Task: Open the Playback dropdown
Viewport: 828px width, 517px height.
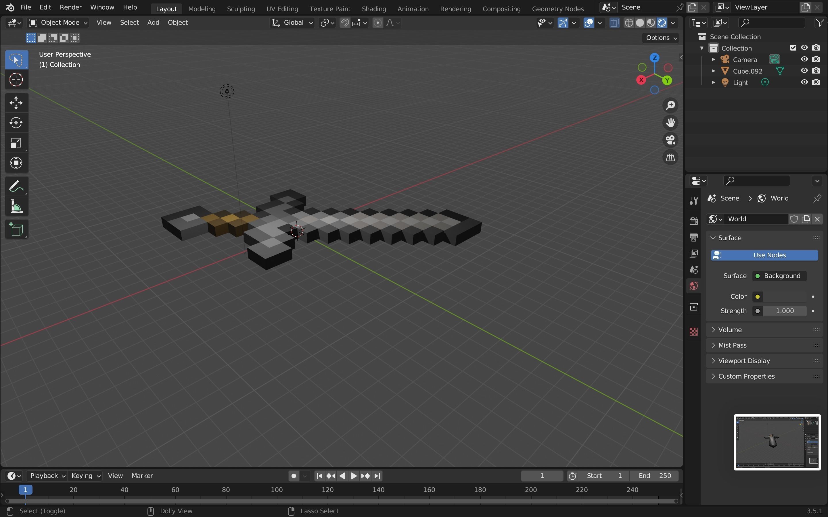Action: [47, 476]
